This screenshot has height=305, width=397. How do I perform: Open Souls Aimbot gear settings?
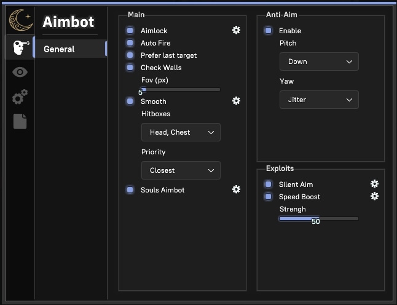(x=236, y=189)
